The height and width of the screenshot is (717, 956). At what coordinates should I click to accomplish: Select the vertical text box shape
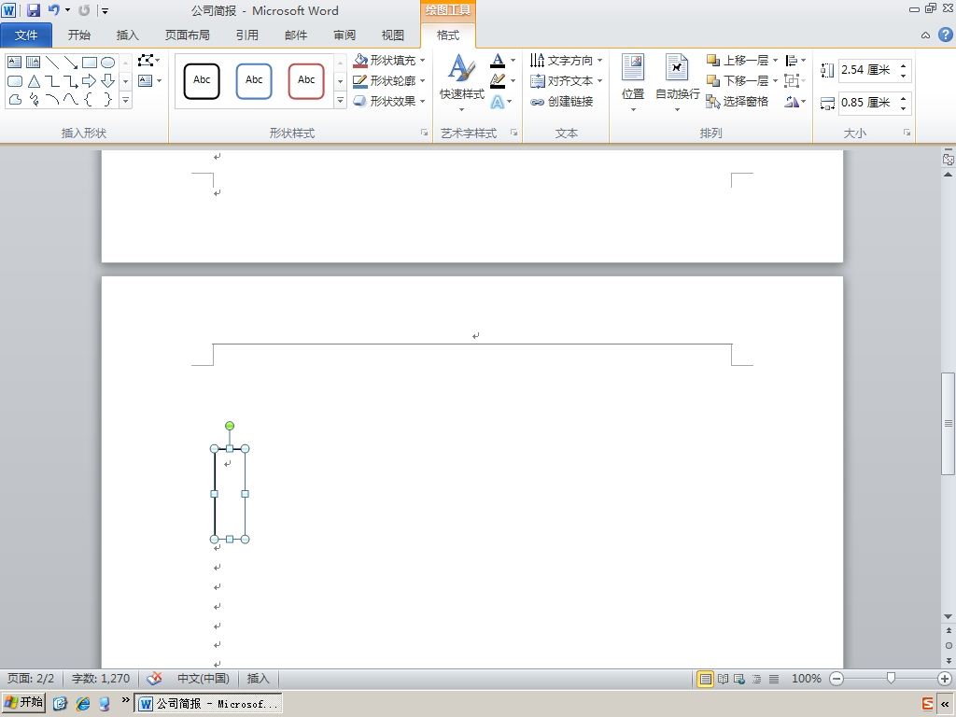33,63
